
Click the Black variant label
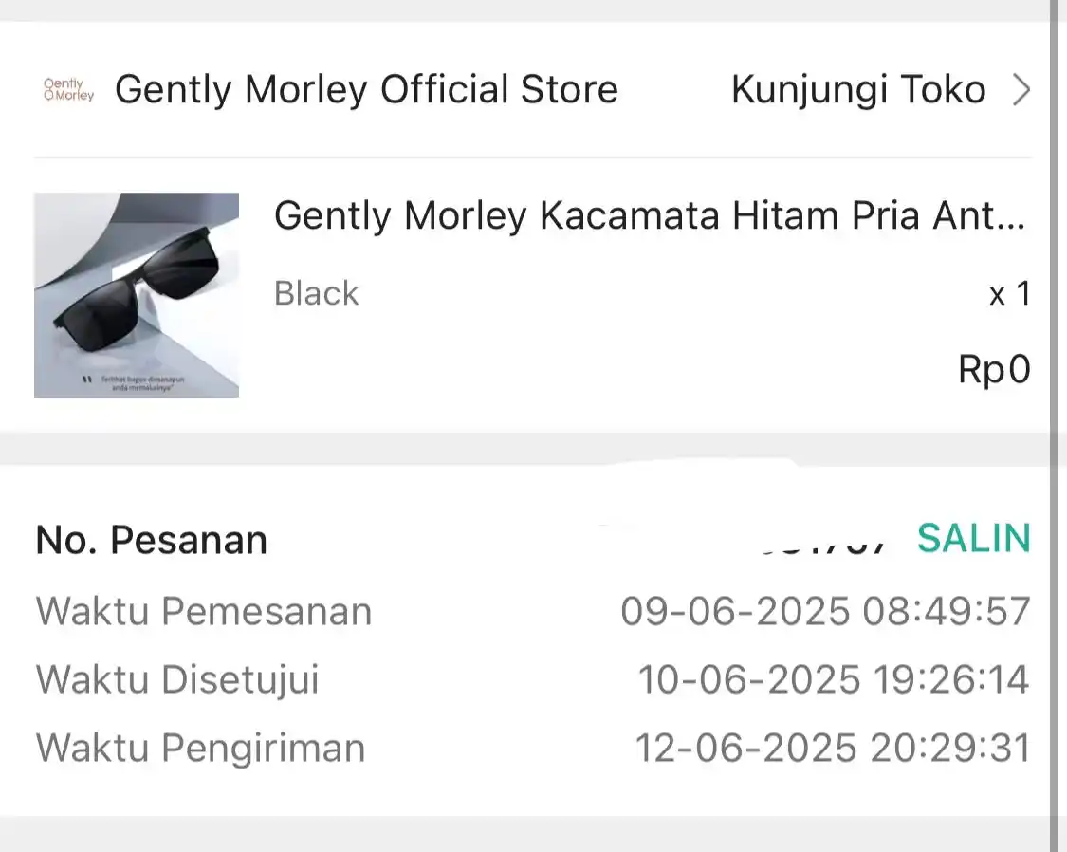coord(317,293)
